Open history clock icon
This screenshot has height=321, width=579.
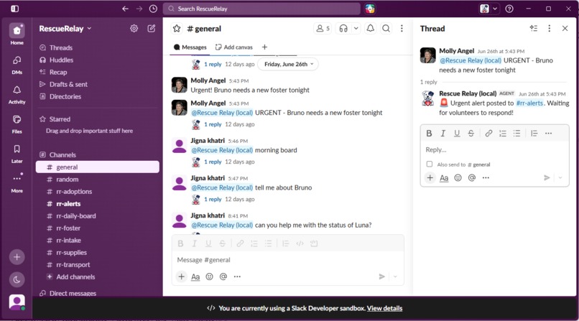(153, 9)
